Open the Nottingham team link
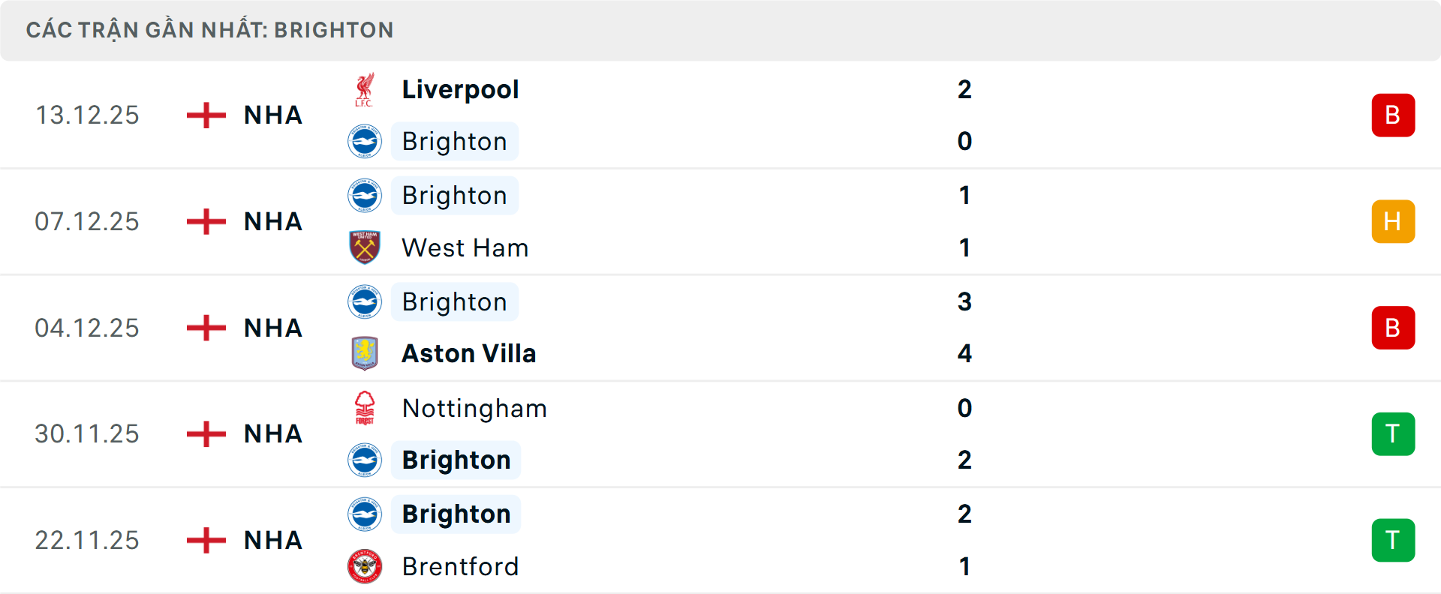This screenshot has height=594, width=1441. [474, 408]
